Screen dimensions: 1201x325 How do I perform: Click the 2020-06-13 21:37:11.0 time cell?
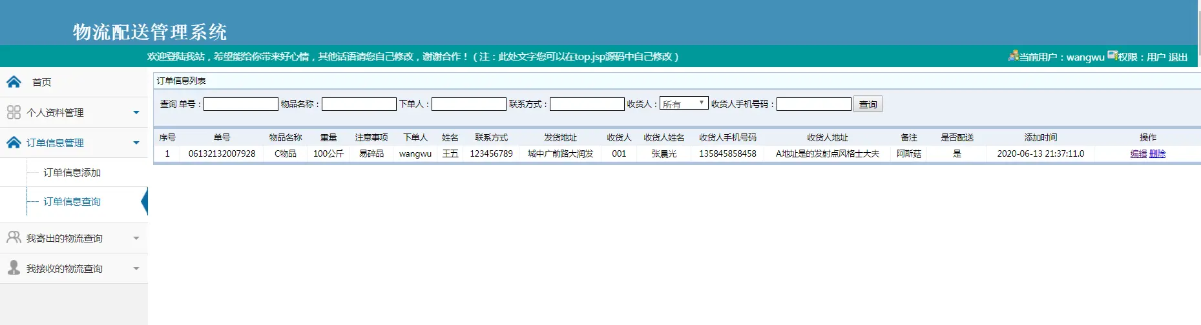[x=1041, y=153]
